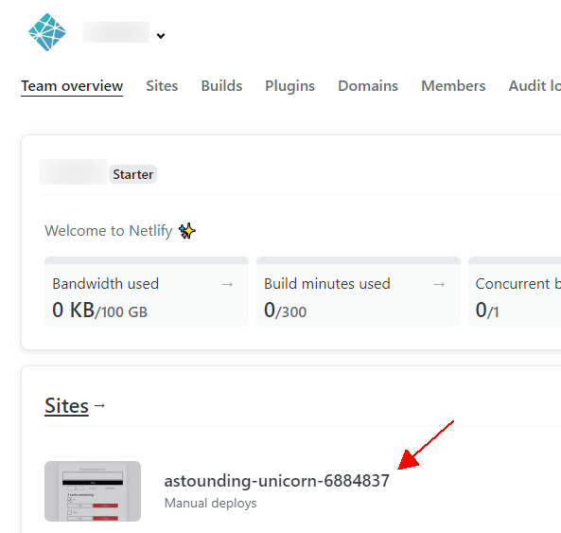Go to the Plugins tab
This screenshot has height=533, width=561.
pos(289,86)
